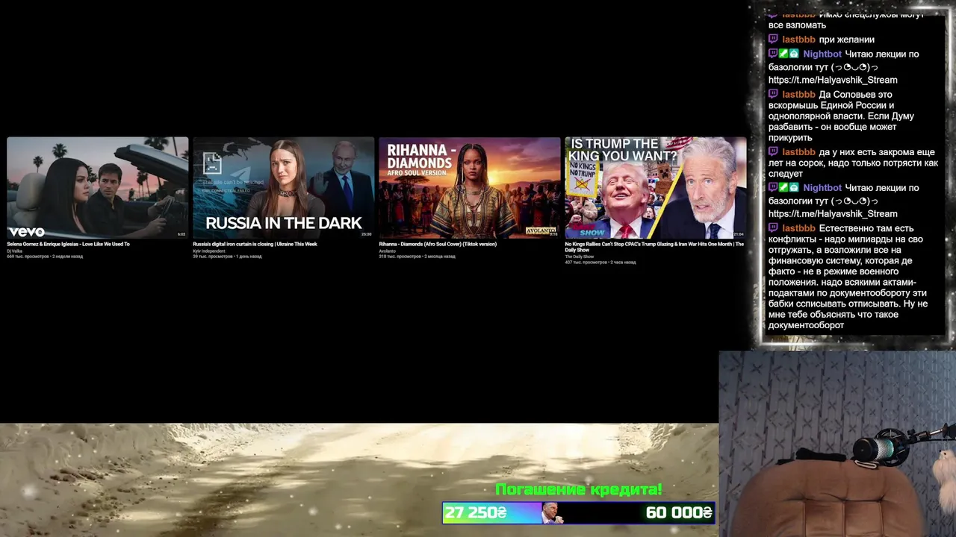Click the Twitch badge on the lower Nightbot message

(x=773, y=188)
